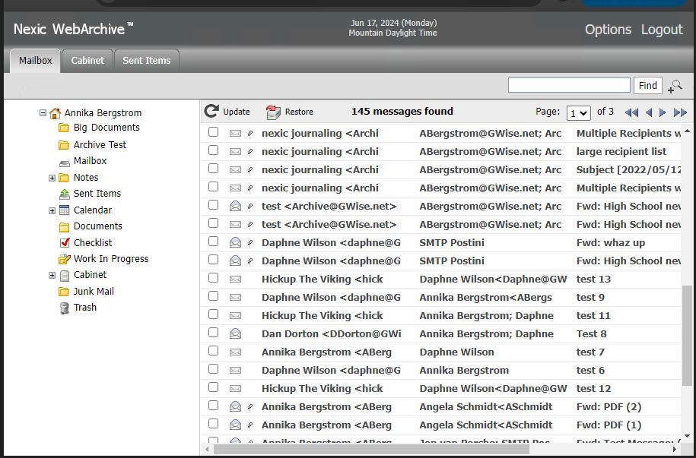Click the vertical scrollbar thumb
Image resolution: width=696 pixels, height=458 pixels.
tap(686, 335)
